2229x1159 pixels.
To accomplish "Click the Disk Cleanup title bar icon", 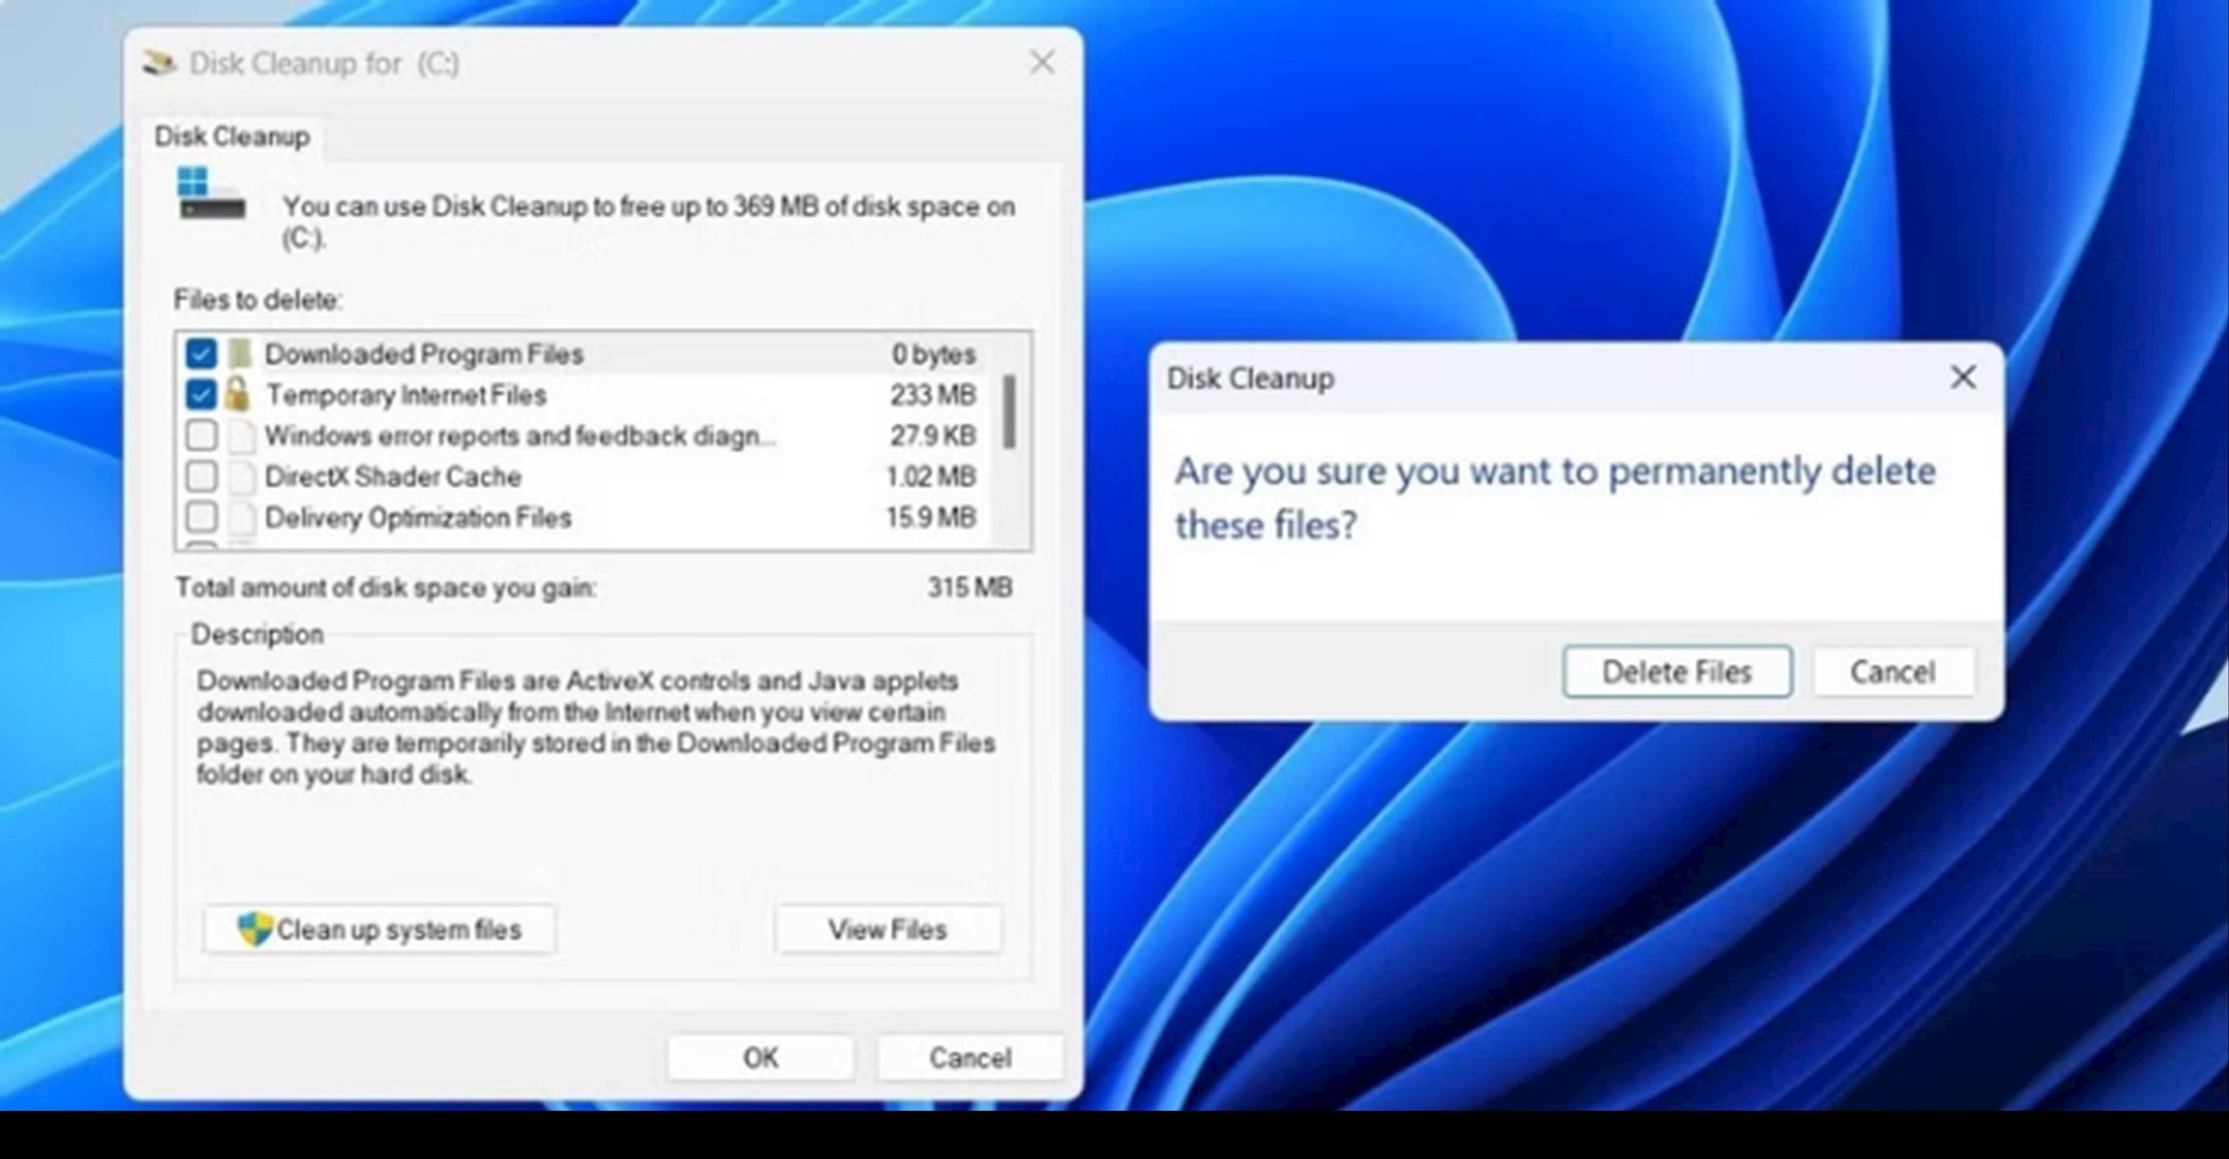I will pos(159,63).
